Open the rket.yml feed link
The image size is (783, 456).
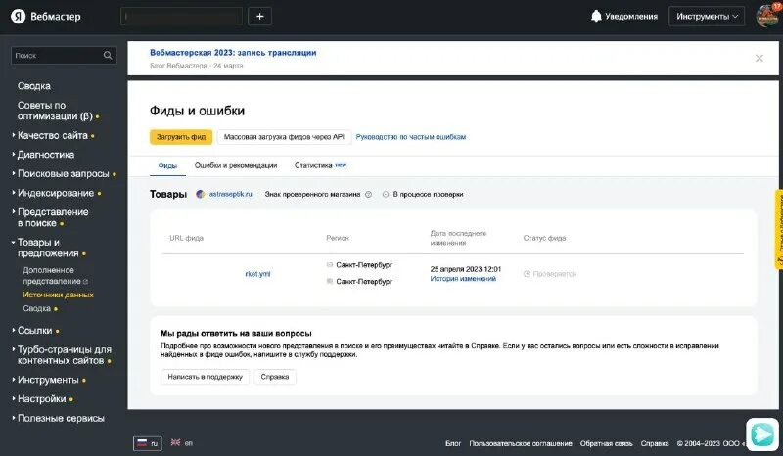coord(257,274)
